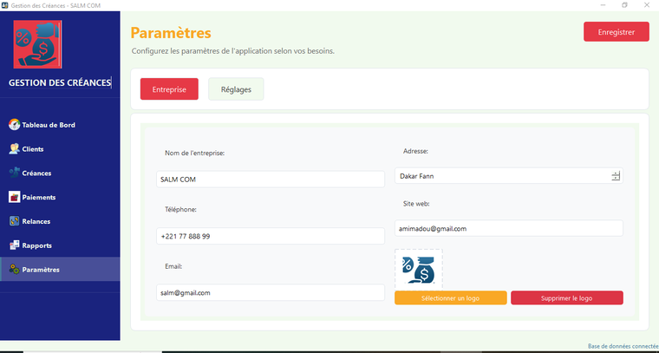Close the Gestion des Créances window

(x=647, y=5)
